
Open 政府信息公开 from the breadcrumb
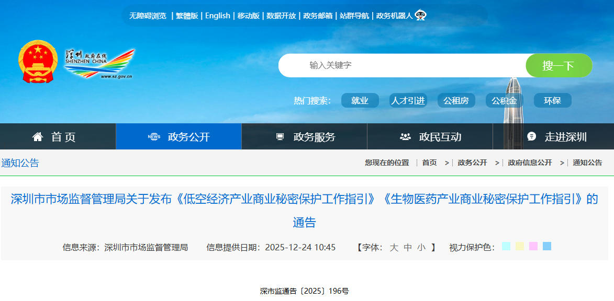(x=529, y=163)
